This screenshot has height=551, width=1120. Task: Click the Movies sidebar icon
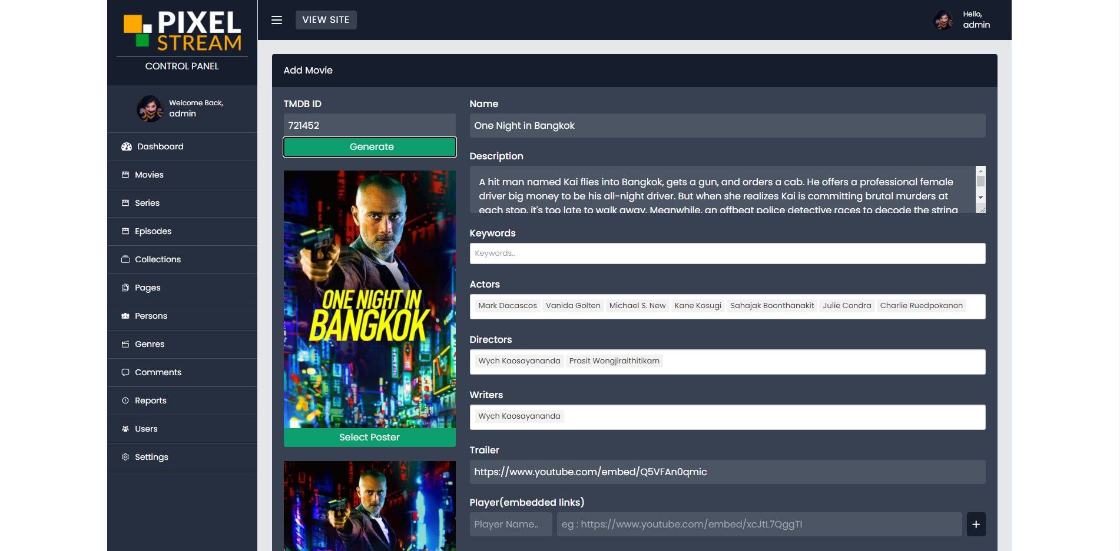pyautogui.click(x=125, y=175)
